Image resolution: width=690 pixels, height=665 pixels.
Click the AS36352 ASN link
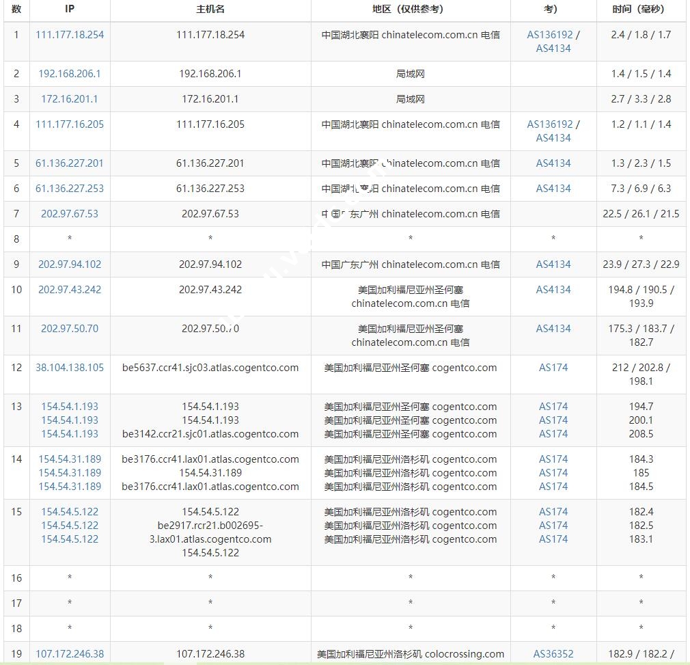point(553,654)
